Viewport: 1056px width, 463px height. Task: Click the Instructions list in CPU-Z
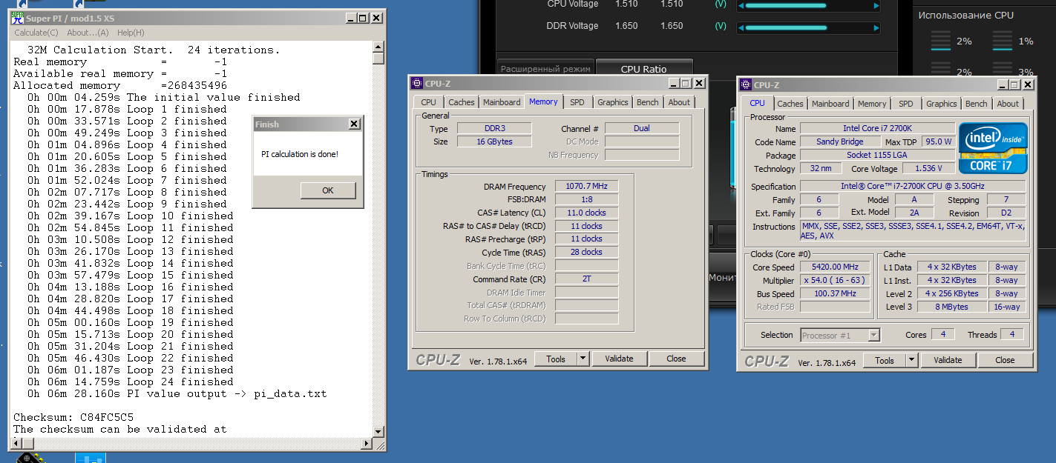click(x=913, y=231)
